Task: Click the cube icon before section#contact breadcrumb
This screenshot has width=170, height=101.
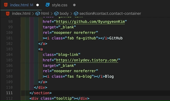Action: [76, 14]
